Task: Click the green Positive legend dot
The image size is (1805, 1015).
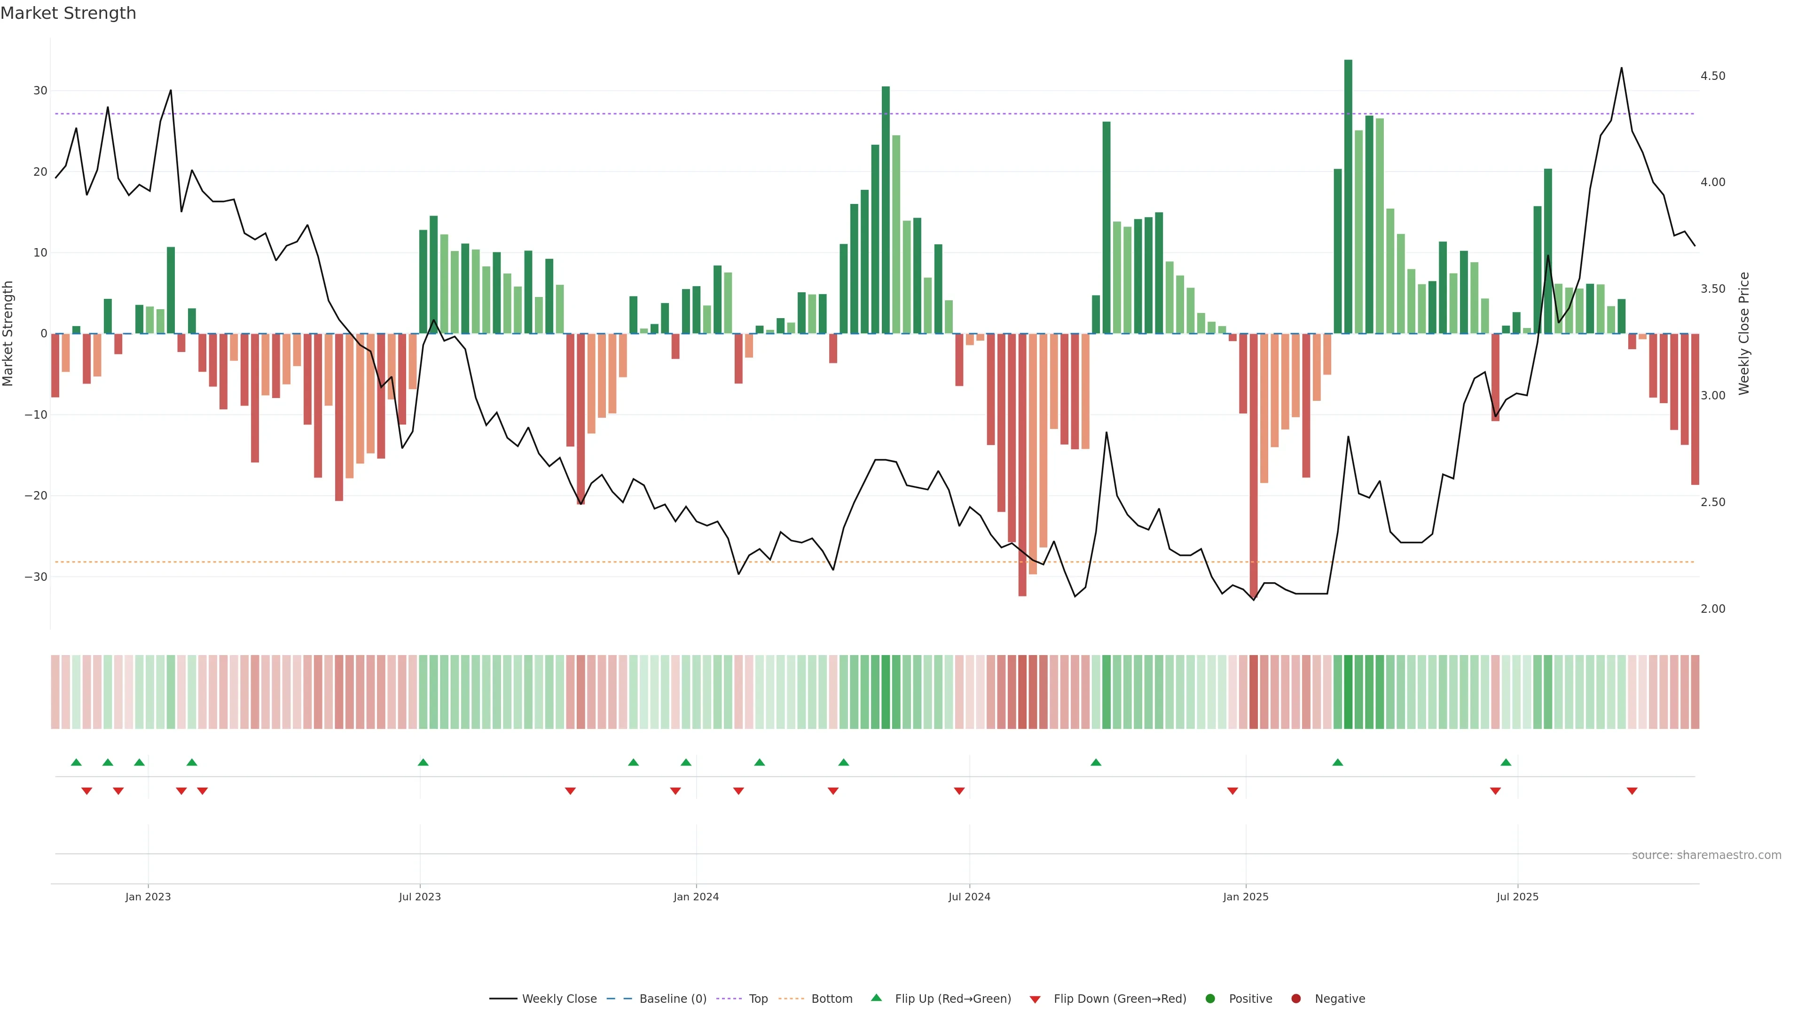Action: [x=1210, y=999]
